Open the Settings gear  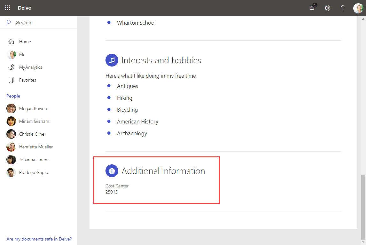pyautogui.click(x=328, y=8)
